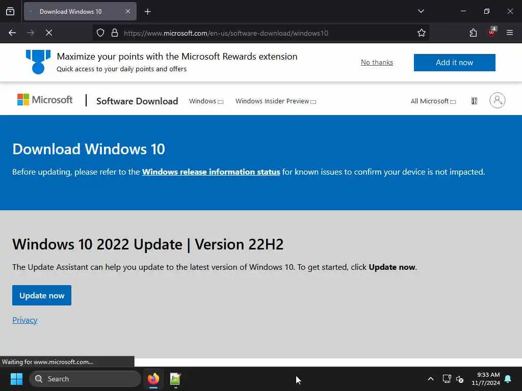Screen dimensions: 522x391
Task: Show hidden system tray icons chevron
Action: (x=430, y=379)
